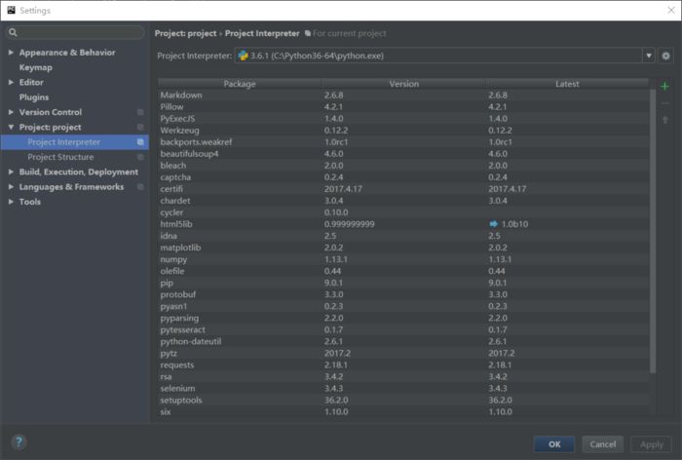Select the numpy package row
682x460 pixels.
click(x=403, y=259)
